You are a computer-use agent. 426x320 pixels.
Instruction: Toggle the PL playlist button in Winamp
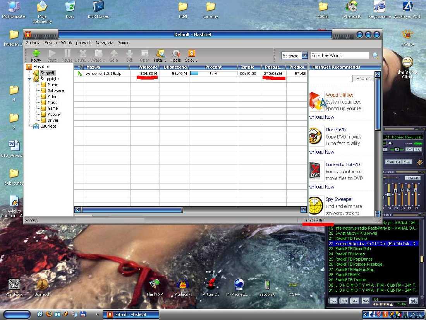(x=418, y=149)
